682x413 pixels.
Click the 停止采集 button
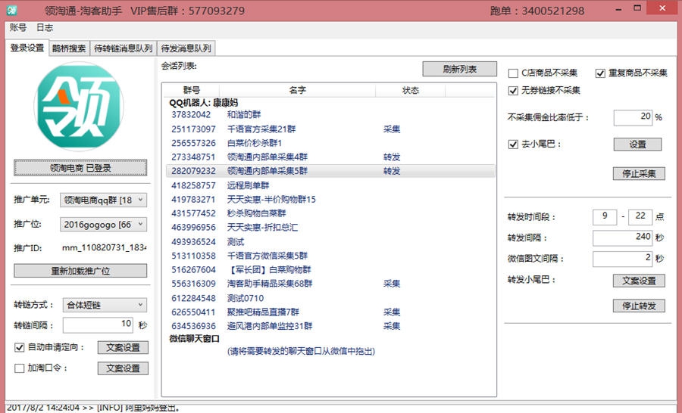click(639, 174)
